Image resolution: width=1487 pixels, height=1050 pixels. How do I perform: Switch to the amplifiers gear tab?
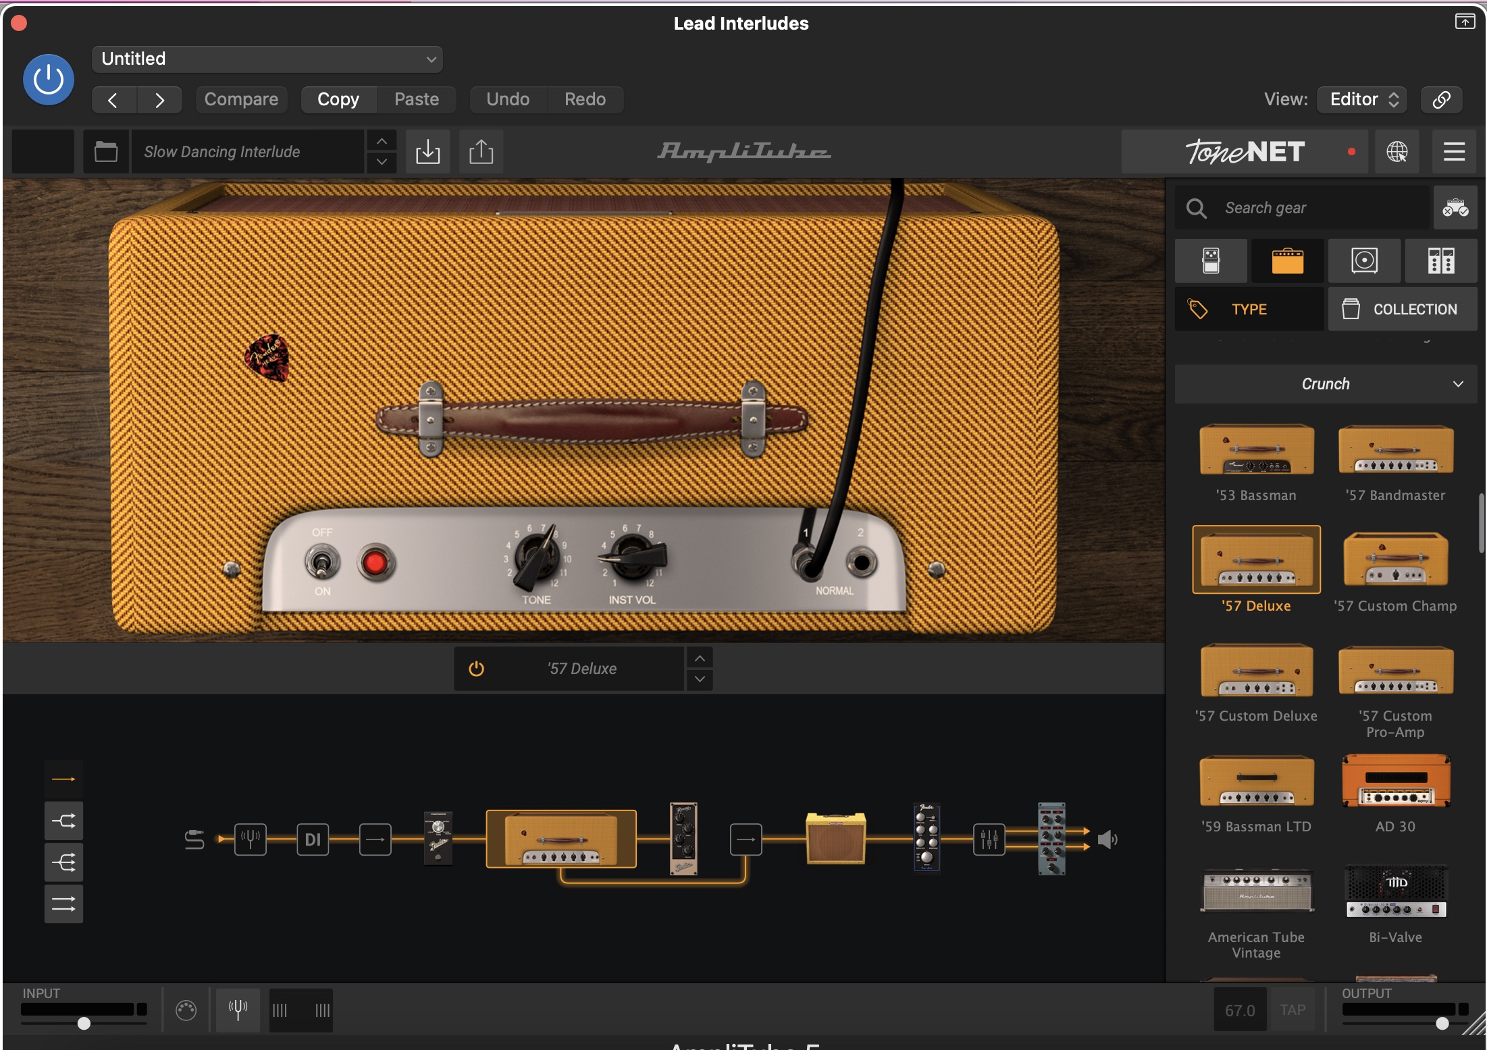click(x=1288, y=260)
